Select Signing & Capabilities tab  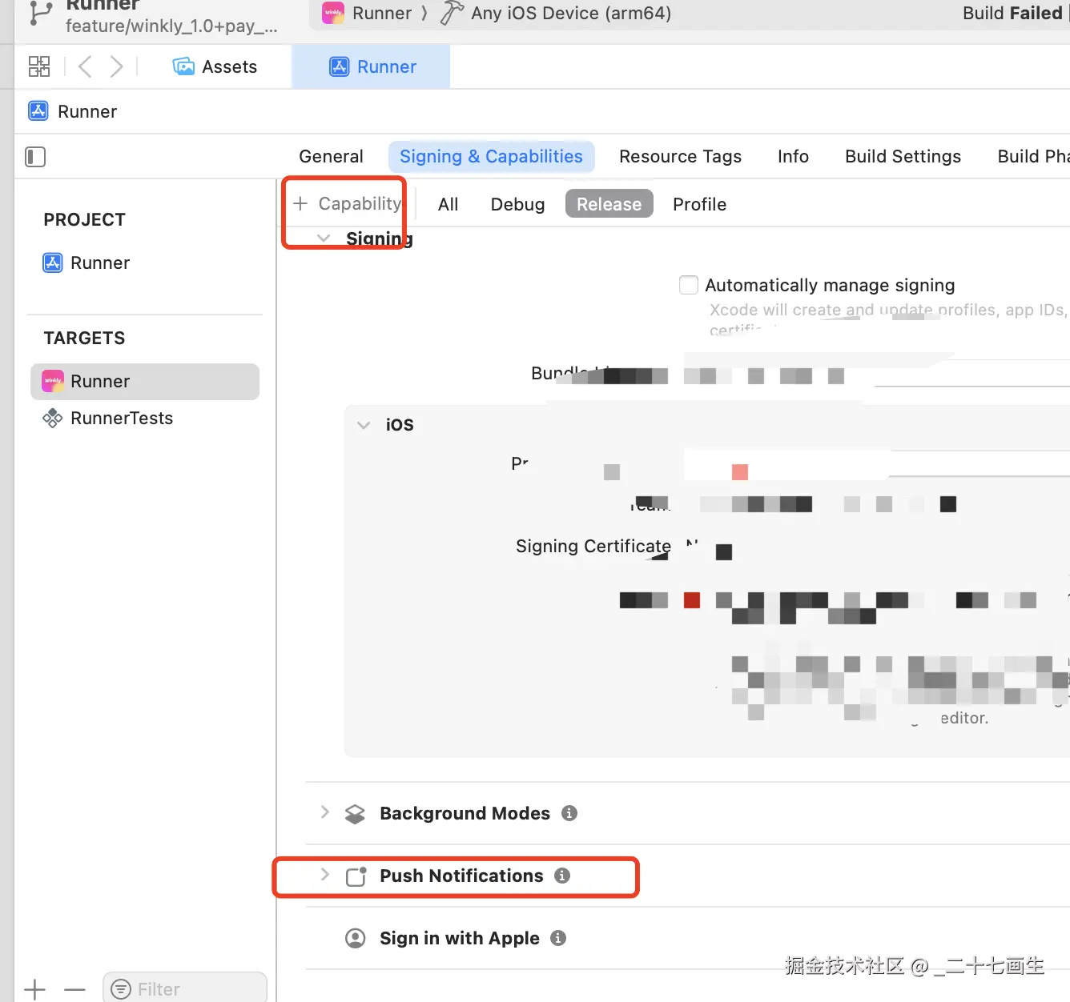click(x=491, y=156)
